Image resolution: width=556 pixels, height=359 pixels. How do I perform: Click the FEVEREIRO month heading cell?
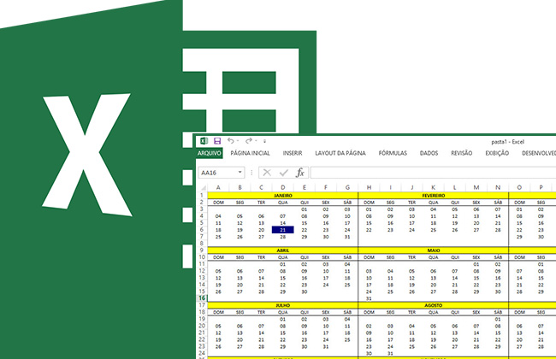(x=434, y=195)
